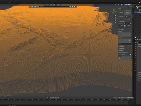Click the search field in the asset shelf
The height and width of the screenshot is (106, 141).
54,6
